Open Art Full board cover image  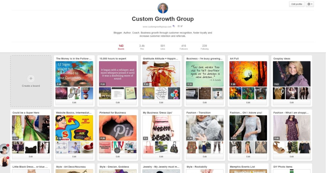click(x=248, y=74)
